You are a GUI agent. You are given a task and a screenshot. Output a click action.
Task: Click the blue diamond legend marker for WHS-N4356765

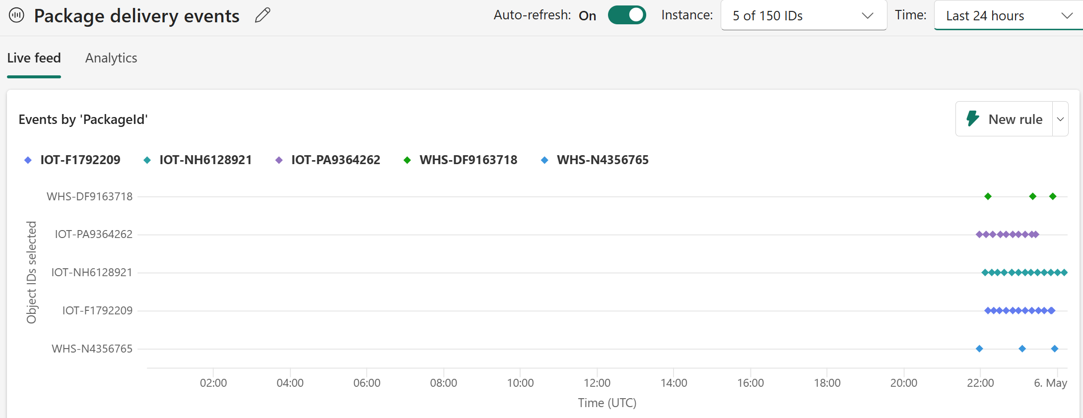[x=544, y=160]
